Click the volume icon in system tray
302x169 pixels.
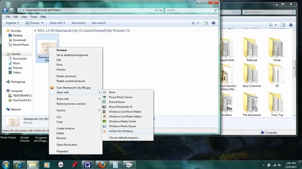280,165
